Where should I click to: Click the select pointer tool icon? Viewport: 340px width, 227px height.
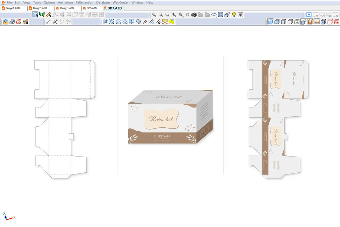(x=35, y=15)
